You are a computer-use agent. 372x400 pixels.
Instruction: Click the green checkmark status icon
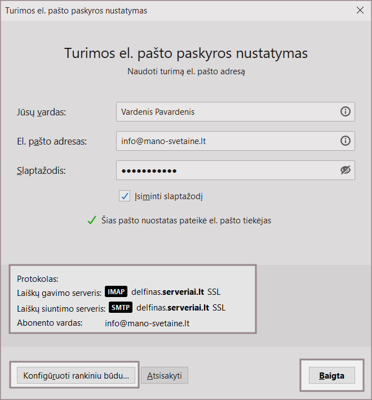pyautogui.click(x=91, y=221)
